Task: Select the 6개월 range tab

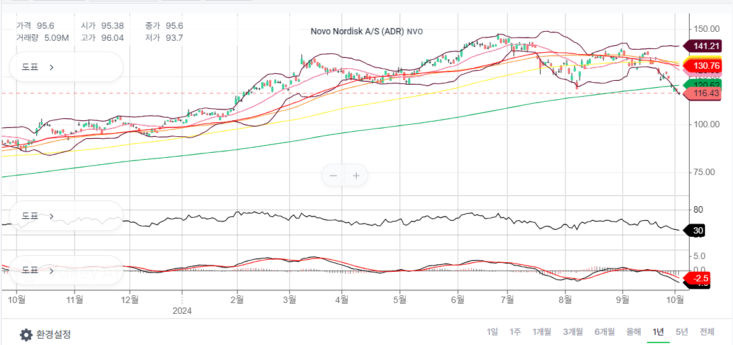Action: click(604, 332)
